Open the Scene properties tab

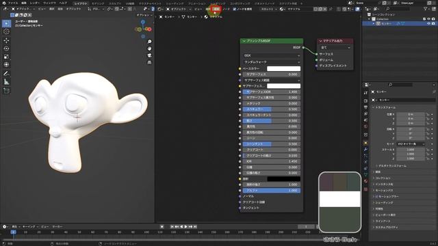(366, 120)
